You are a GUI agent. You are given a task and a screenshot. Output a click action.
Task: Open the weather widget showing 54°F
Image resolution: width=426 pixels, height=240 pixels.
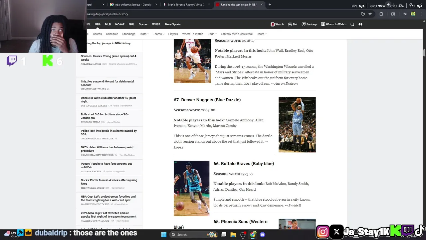[11, 234]
